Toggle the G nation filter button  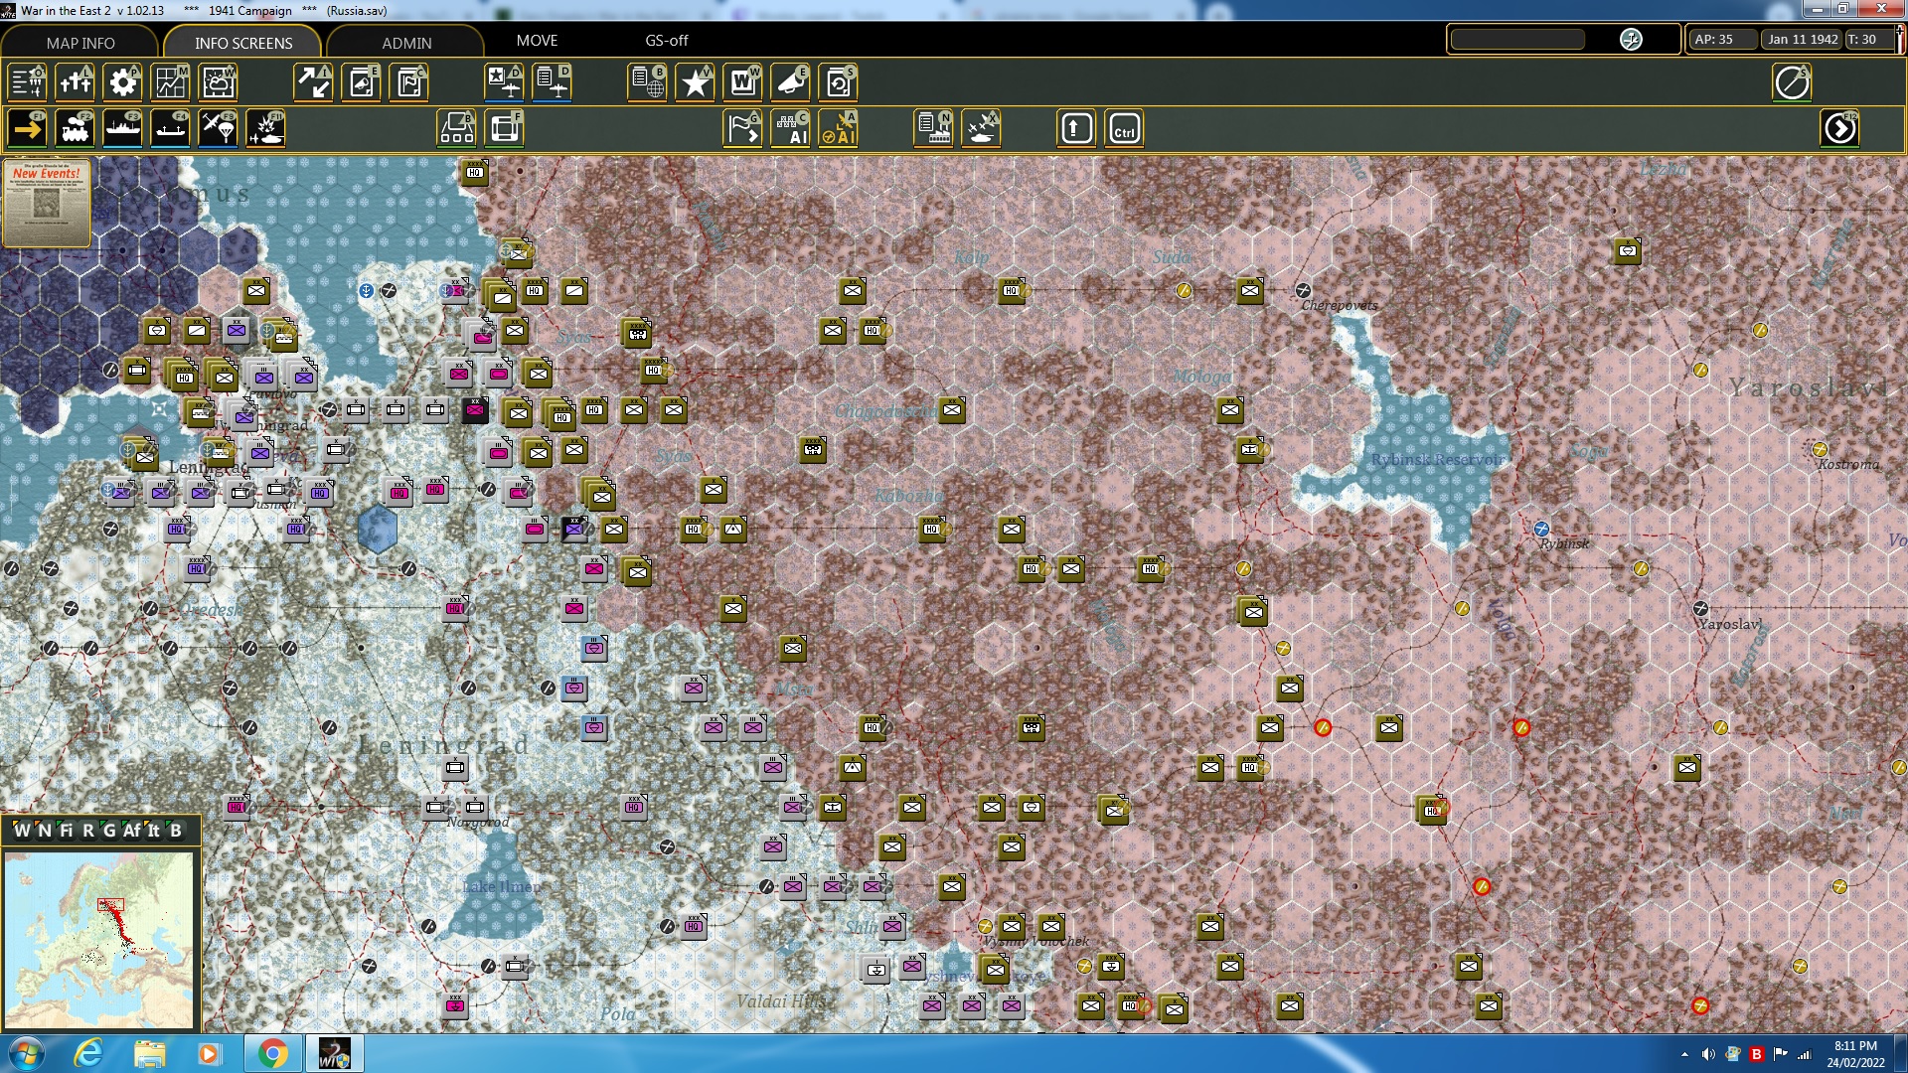[x=109, y=831]
